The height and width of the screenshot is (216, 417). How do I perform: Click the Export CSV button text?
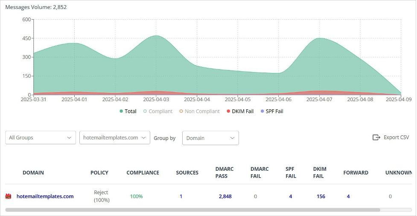point(396,137)
